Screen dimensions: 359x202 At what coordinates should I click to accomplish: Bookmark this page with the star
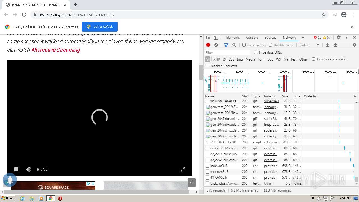324,15
